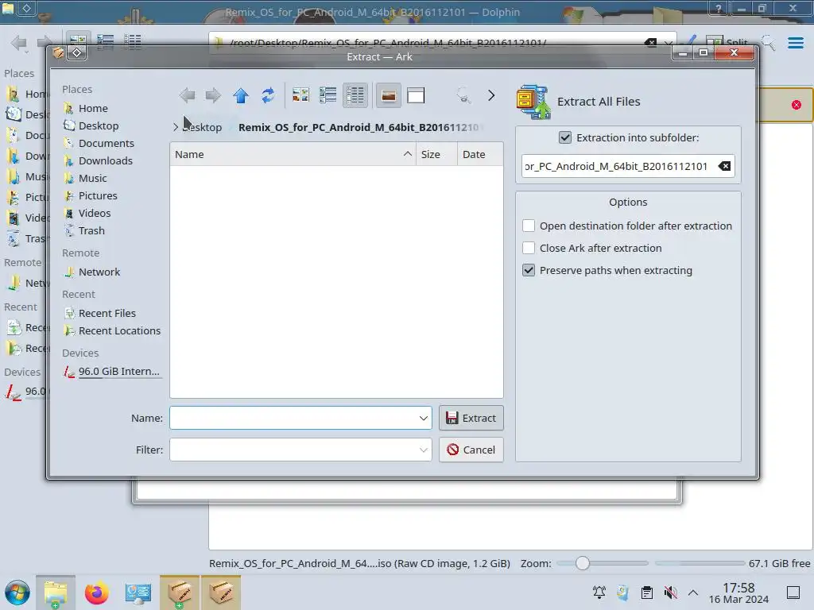
Task: Open file manager from the taskbar
Action: [56, 593]
